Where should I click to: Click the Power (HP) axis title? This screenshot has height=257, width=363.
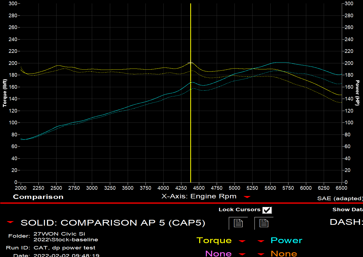click(x=357, y=93)
